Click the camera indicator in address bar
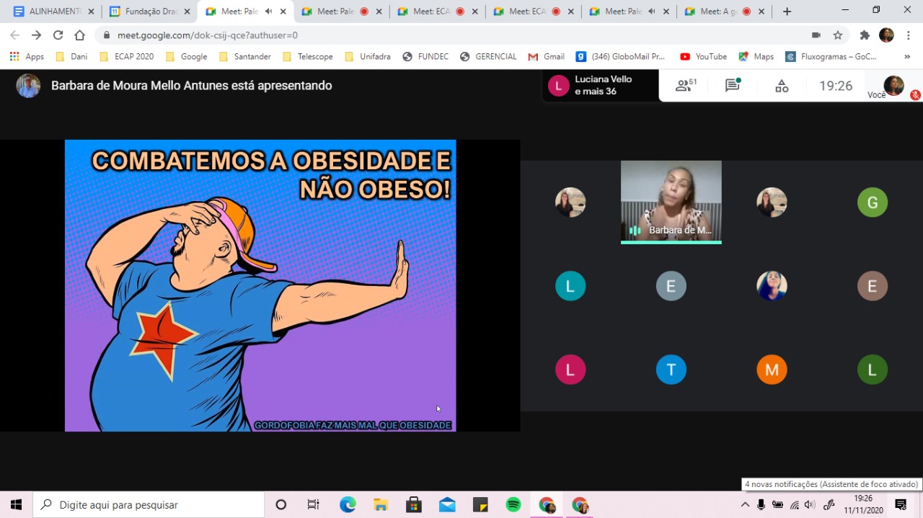The width and height of the screenshot is (923, 518). point(816,35)
